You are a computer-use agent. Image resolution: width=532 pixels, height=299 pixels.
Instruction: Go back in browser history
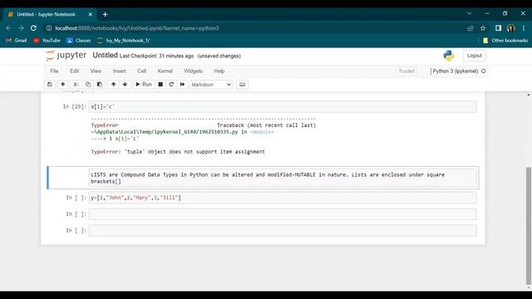pos(8,28)
